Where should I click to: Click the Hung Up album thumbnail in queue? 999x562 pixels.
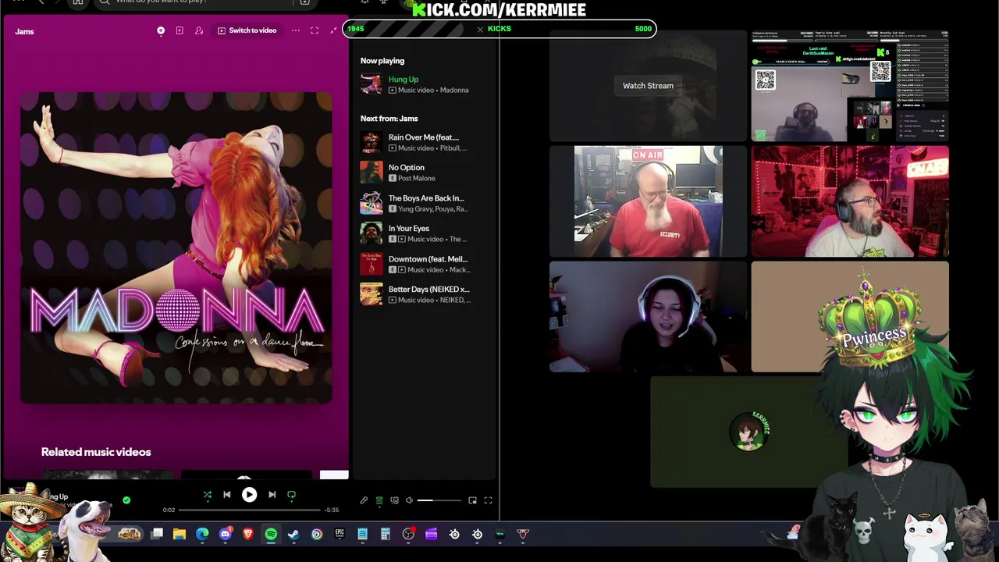[x=372, y=84]
